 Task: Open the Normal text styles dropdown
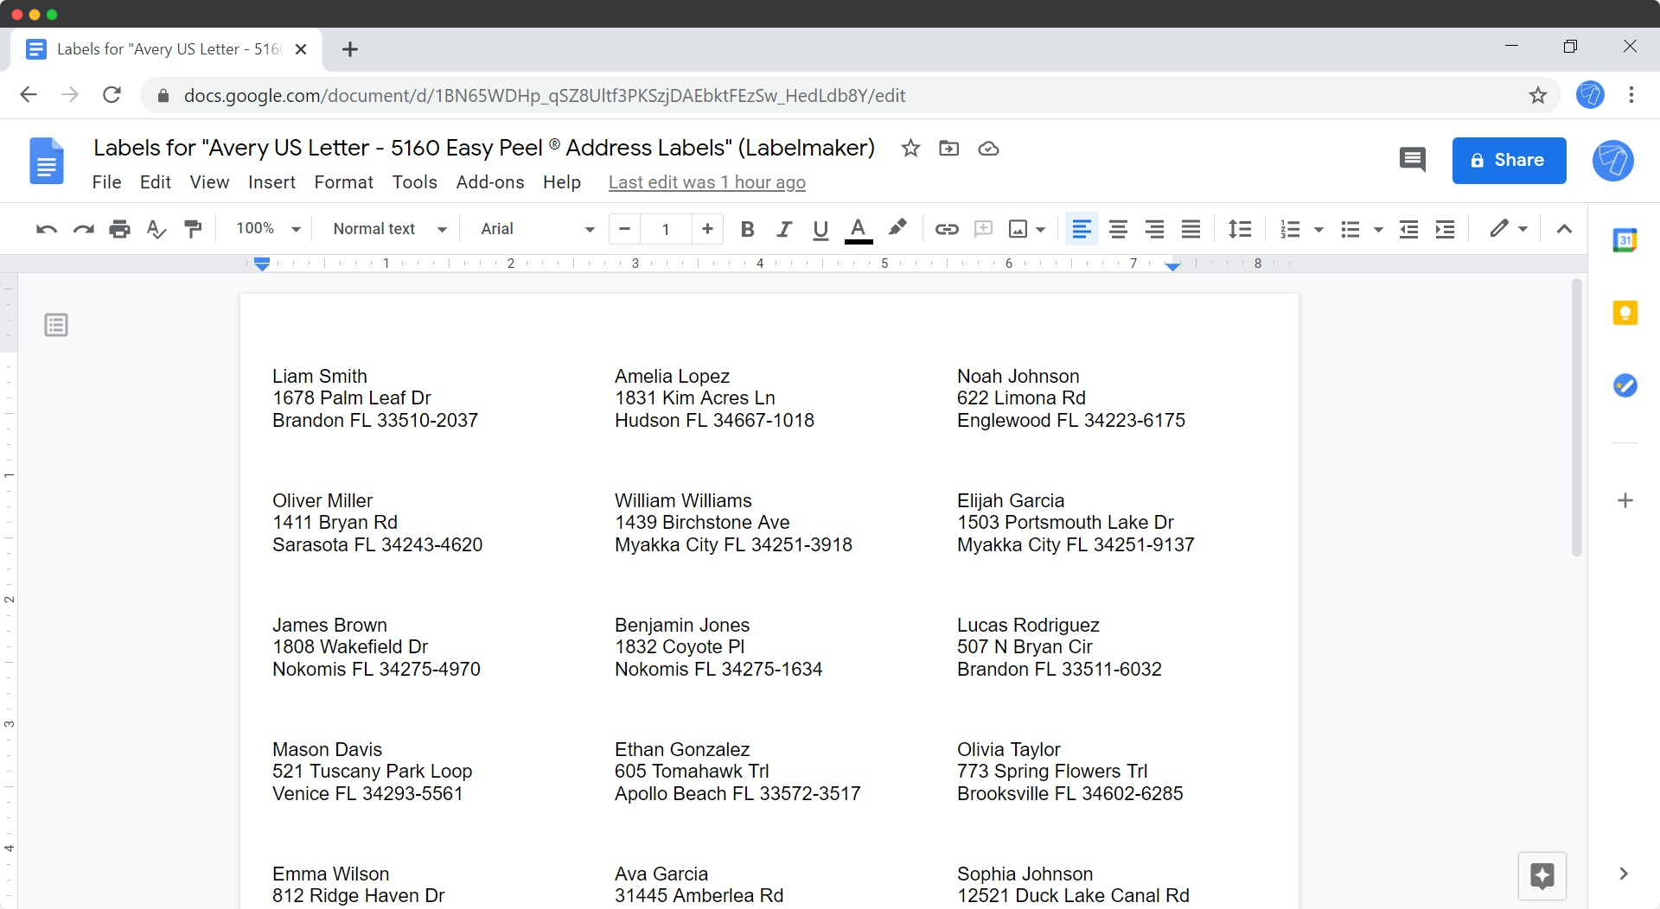pos(390,229)
